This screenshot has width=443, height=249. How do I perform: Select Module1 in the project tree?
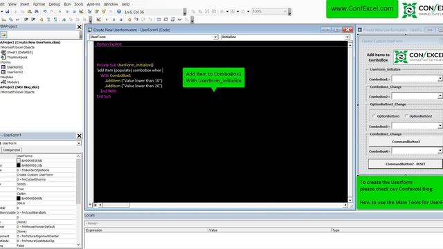pyautogui.click(x=13, y=82)
